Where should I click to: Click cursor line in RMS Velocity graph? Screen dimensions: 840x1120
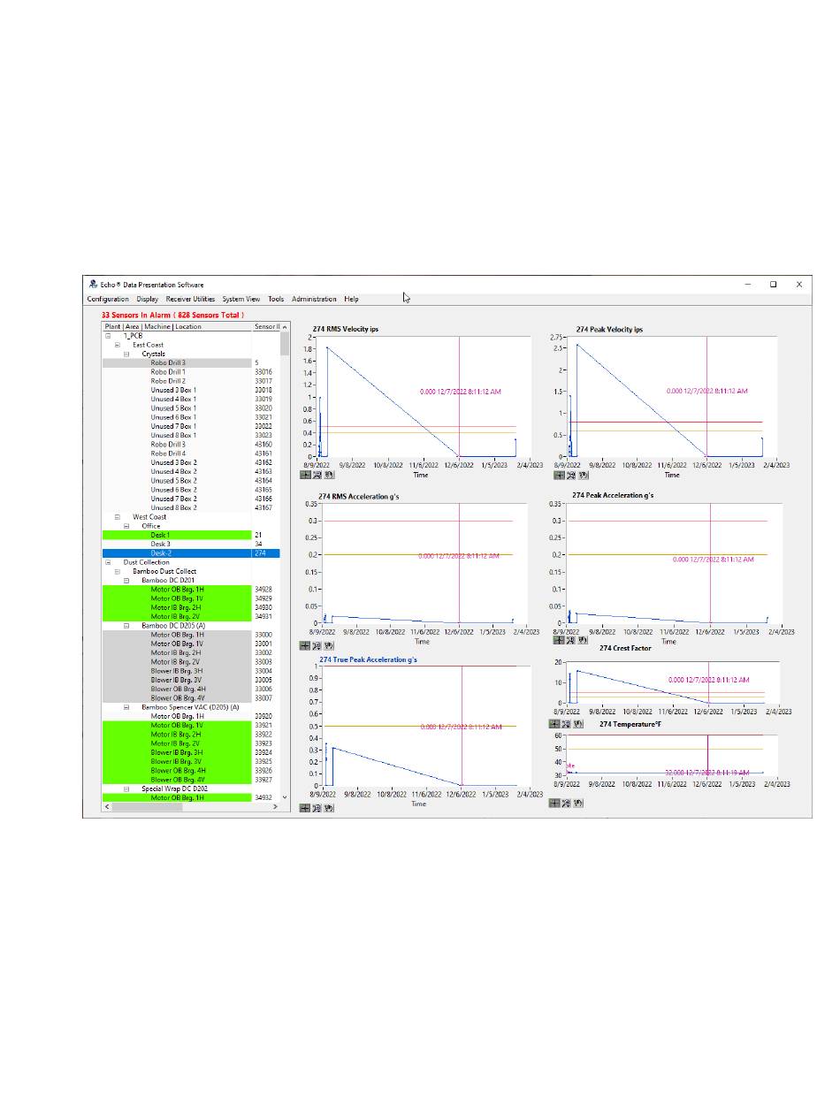pyautogui.click(x=459, y=398)
